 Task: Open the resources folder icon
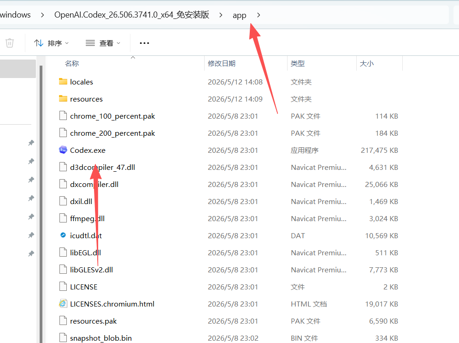coord(63,98)
